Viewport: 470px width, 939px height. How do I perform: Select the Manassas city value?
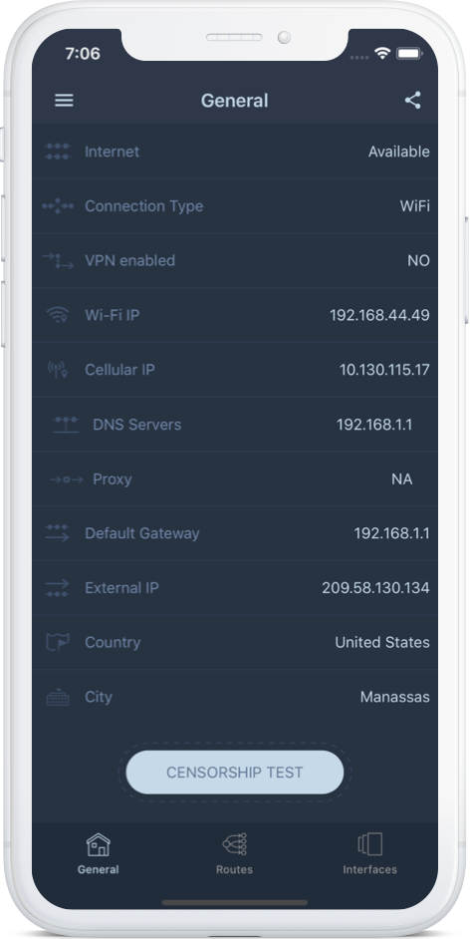[x=394, y=697]
